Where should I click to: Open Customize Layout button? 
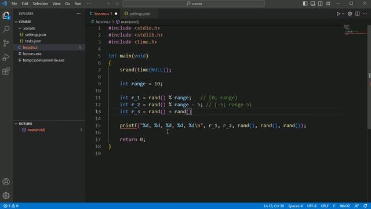(x=328, y=3)
